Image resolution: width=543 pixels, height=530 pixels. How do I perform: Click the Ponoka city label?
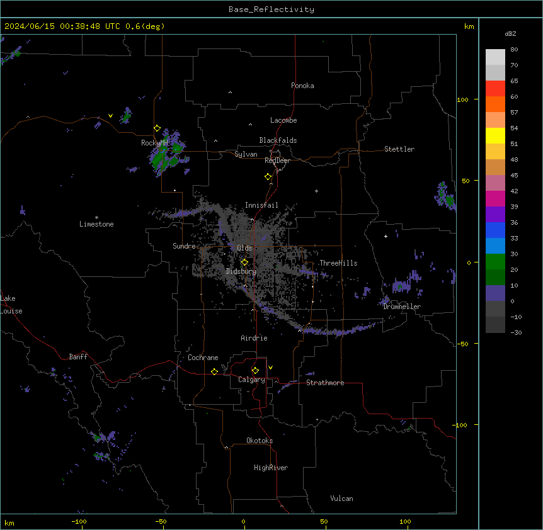[x=302, y=86]
